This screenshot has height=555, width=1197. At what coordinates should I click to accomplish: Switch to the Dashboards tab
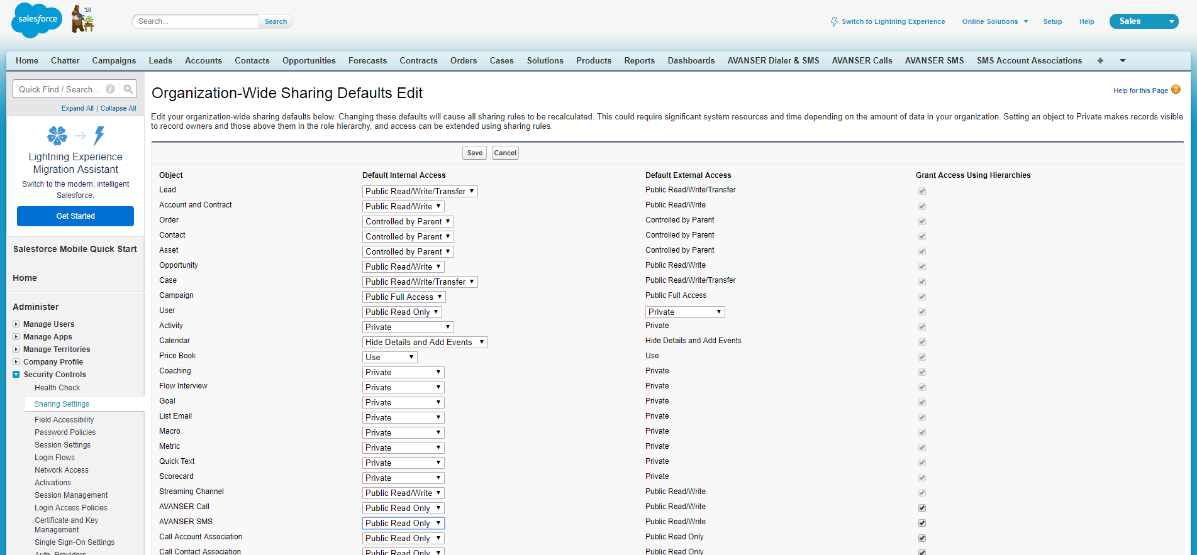click(x=691, y=61)
